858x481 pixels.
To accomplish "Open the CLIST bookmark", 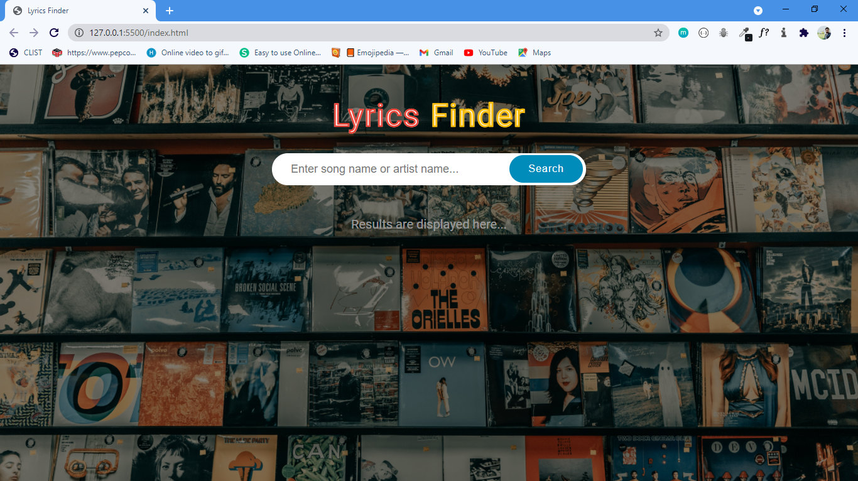I will point(26,53).
